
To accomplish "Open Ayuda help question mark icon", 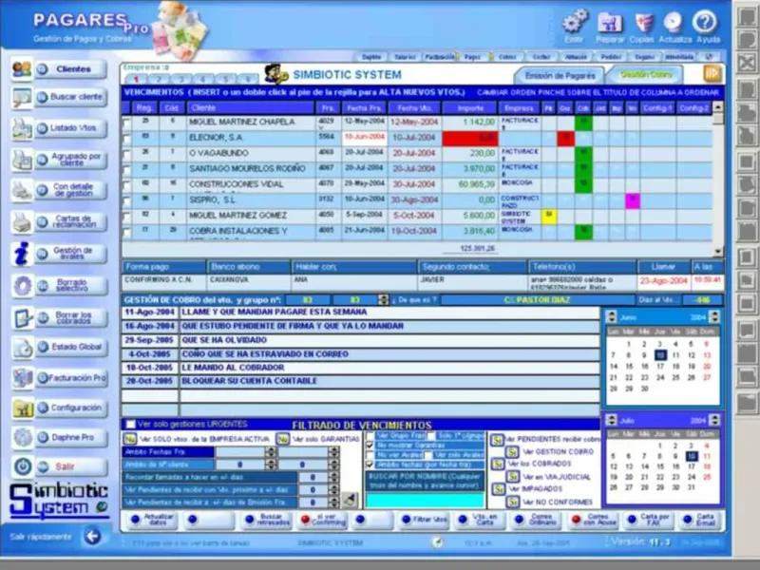I will 705,22.
